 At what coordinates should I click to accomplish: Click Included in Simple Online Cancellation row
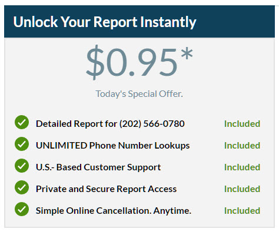point(242,211)
